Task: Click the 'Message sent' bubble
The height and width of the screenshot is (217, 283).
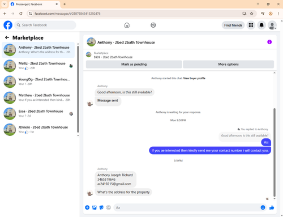Action: point(108,101)
